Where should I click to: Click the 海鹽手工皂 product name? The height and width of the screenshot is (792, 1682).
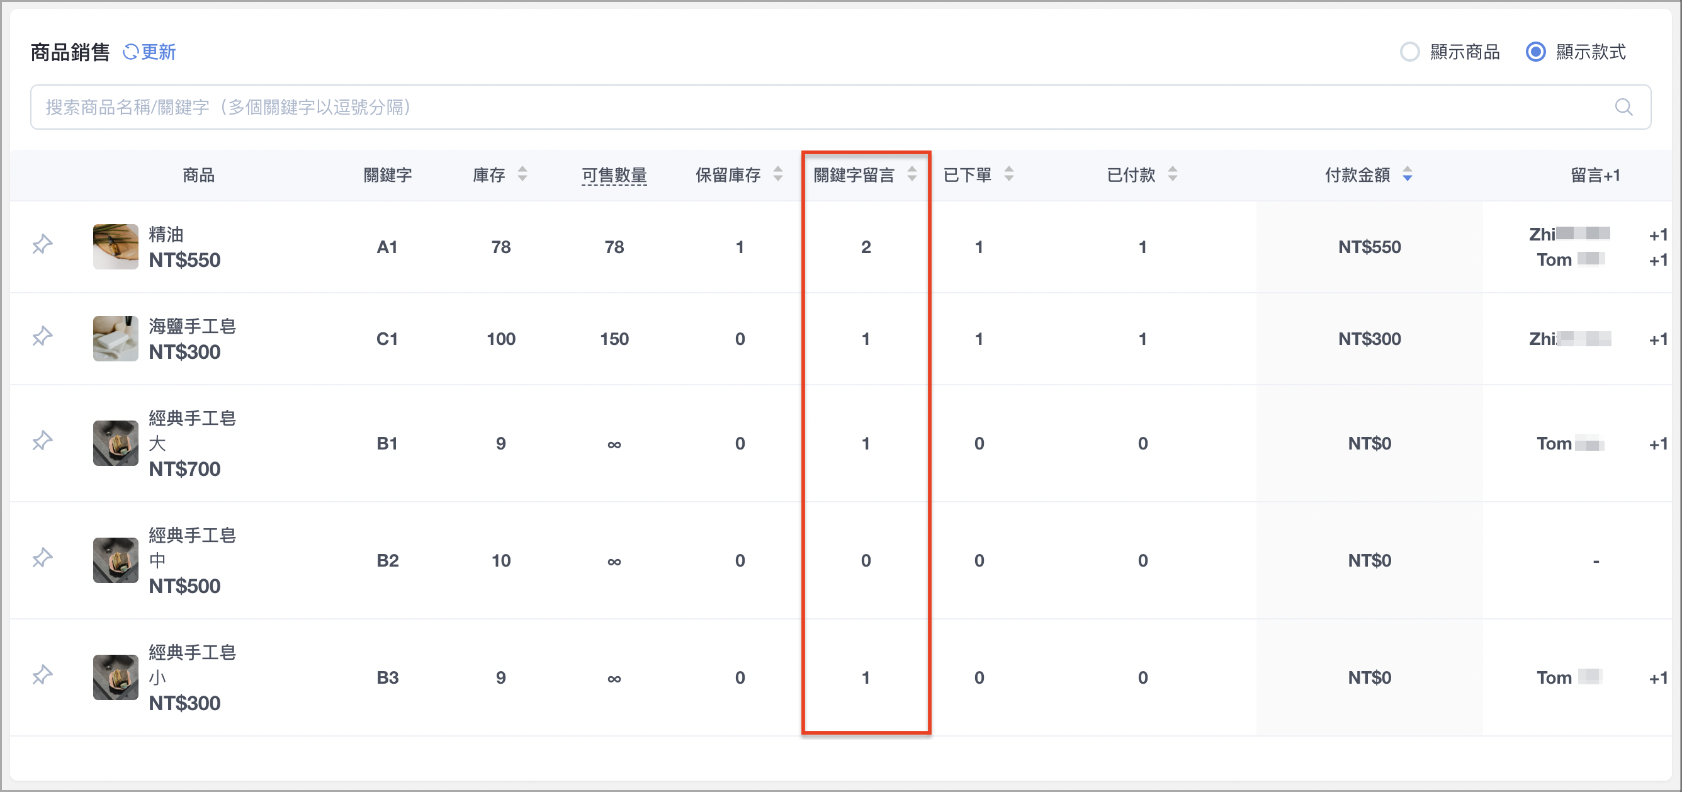pos(192,326)
